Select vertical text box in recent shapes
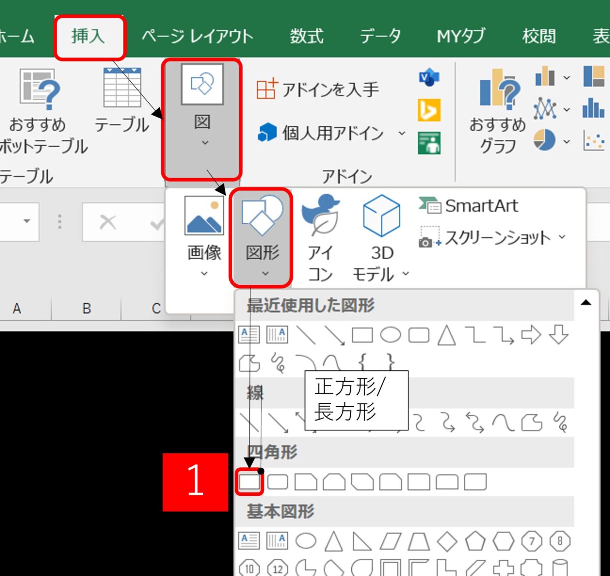Viewport: 610px width, 576px height. 277,335
